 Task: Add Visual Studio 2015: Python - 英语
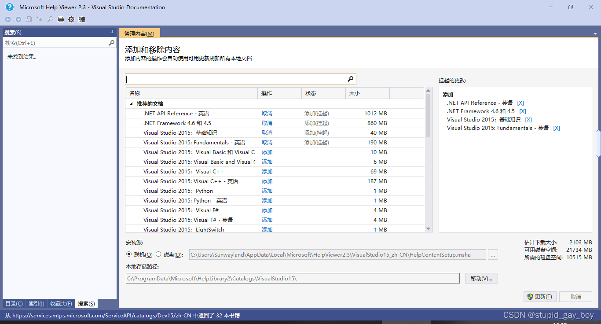(x=267, y=201)
